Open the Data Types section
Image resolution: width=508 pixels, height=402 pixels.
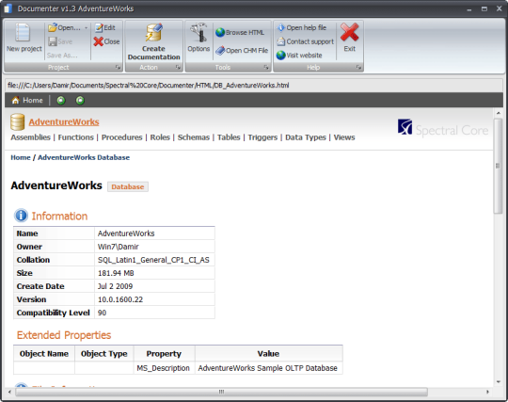[306, 137]
